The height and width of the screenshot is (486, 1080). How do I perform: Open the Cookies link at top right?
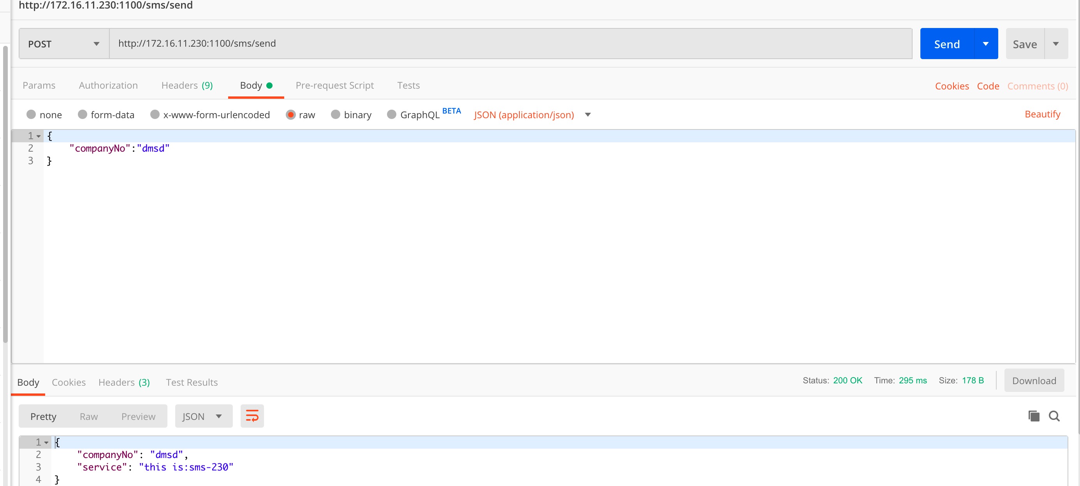coord(952,86)
